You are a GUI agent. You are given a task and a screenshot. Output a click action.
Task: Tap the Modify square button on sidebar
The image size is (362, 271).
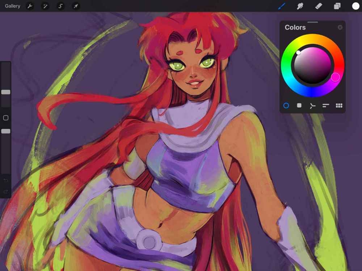6,118
